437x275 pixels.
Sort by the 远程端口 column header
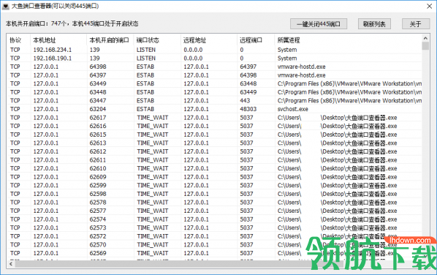point(256,40)
